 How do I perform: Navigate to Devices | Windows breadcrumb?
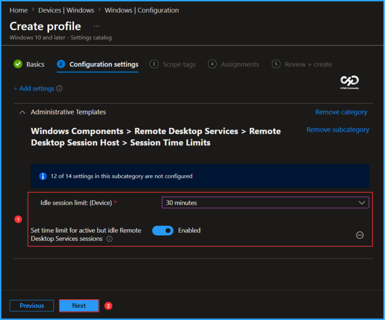66,10
